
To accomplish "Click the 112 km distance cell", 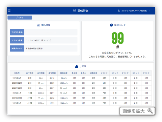I will 41,93.
